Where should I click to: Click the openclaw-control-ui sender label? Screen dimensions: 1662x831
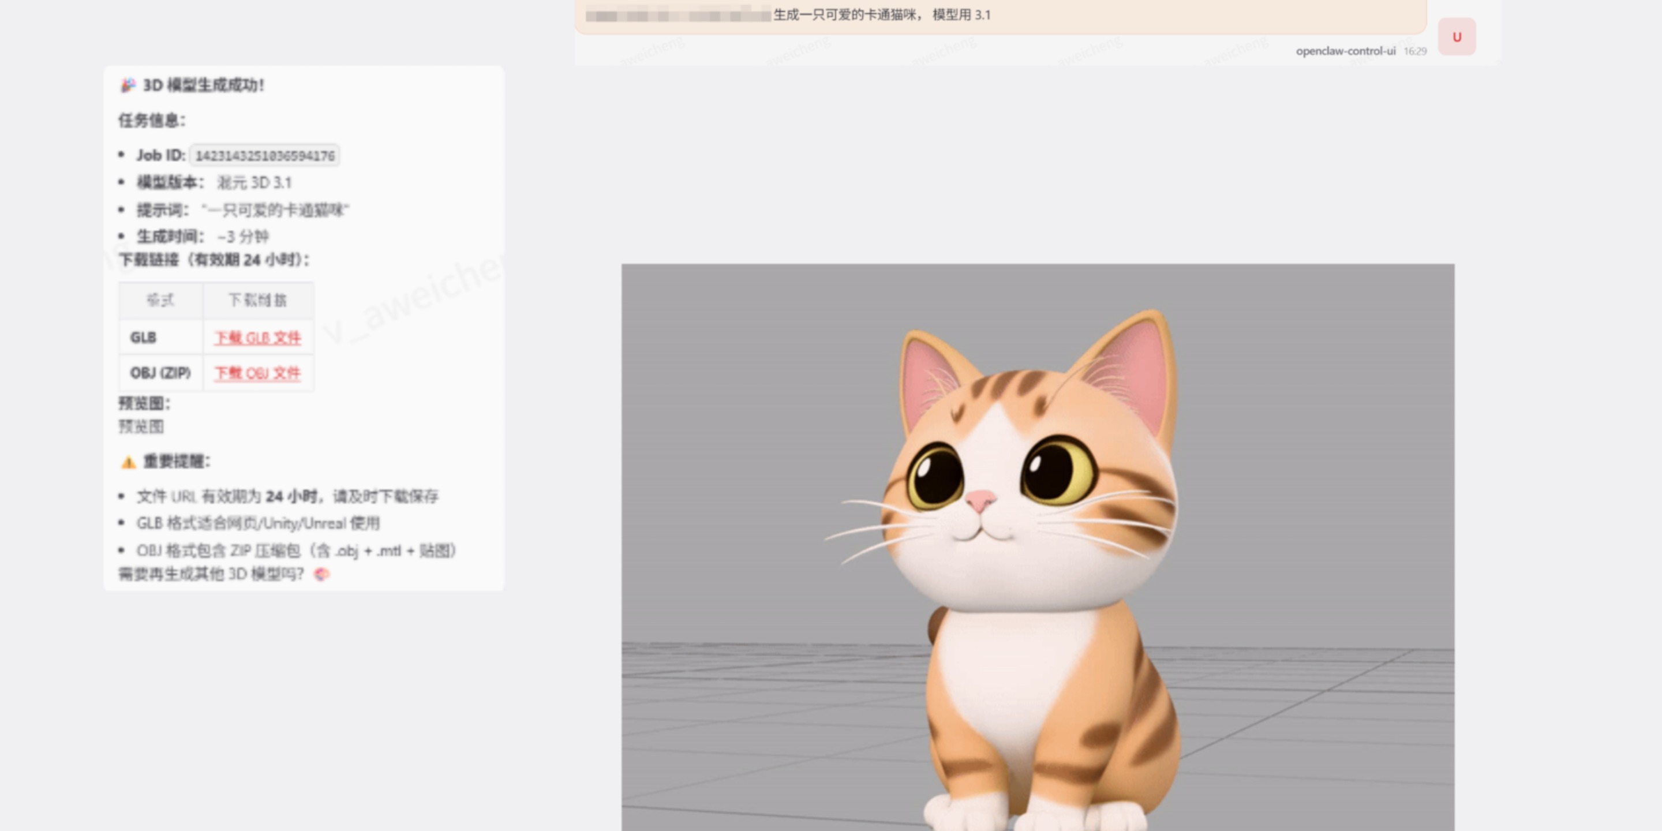click(x=1345, y=51)
